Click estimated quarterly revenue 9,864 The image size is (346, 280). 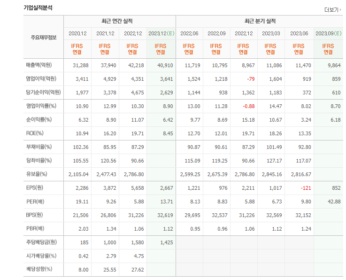click(334, 66)
